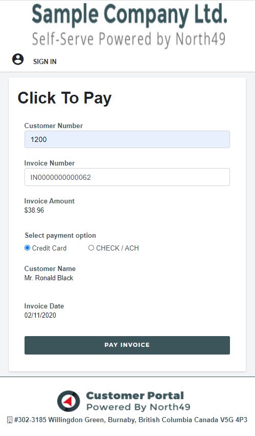The image size is (255, 436).
Task: Click the small building icon before address
Action: coord(10,420)
